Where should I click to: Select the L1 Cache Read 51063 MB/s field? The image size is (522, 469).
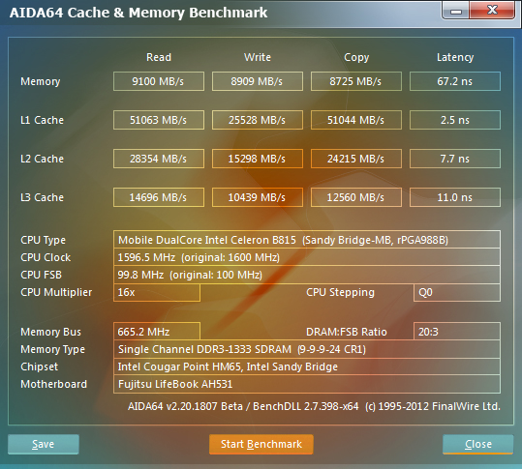[159, 120]
